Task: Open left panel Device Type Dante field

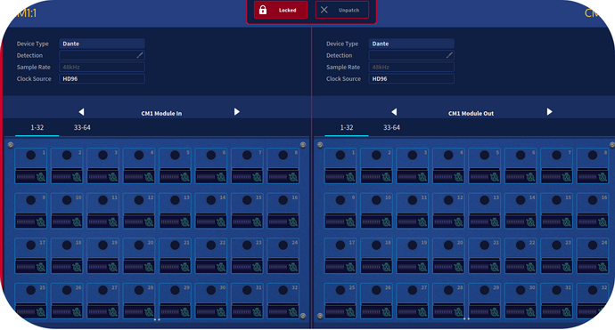Action: 102,44
